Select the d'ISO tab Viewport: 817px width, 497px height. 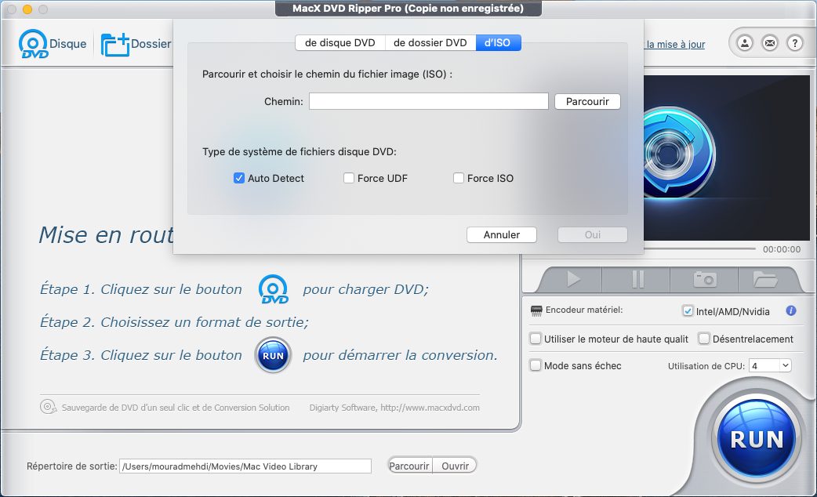(498, 42)
